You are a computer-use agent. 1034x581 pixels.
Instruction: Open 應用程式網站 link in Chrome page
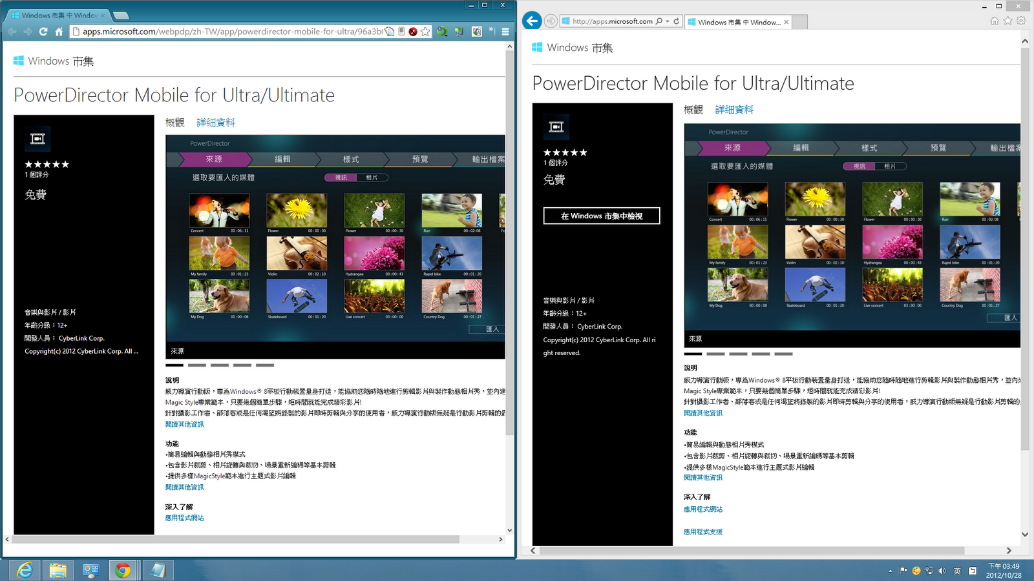tap(184, 518)
